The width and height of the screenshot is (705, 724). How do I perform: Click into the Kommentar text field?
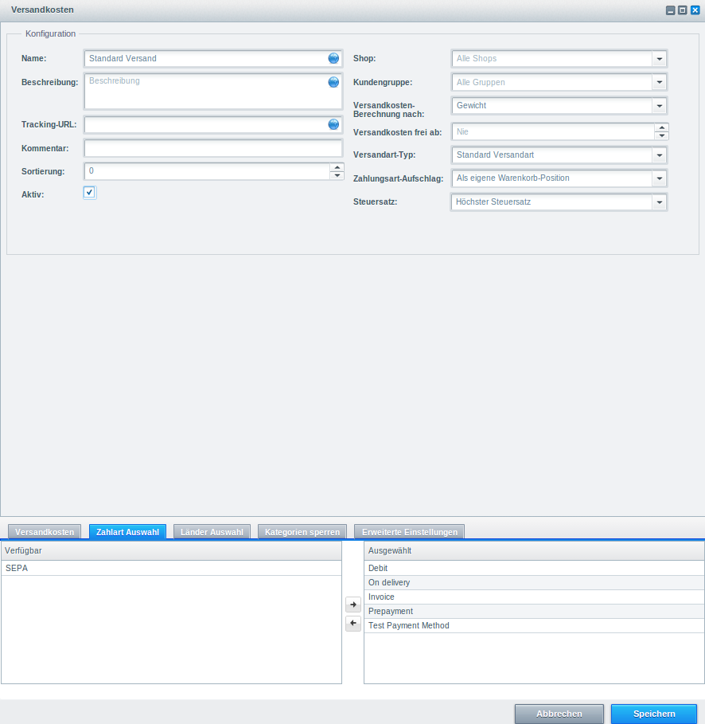point(212,148)
